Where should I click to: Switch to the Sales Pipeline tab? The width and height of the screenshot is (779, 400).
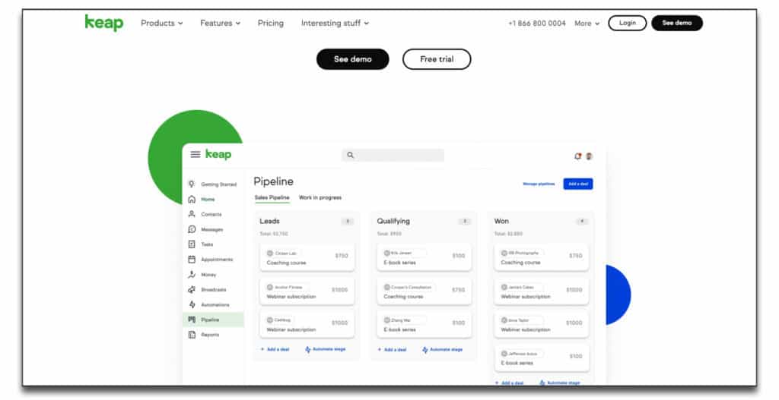272,197
